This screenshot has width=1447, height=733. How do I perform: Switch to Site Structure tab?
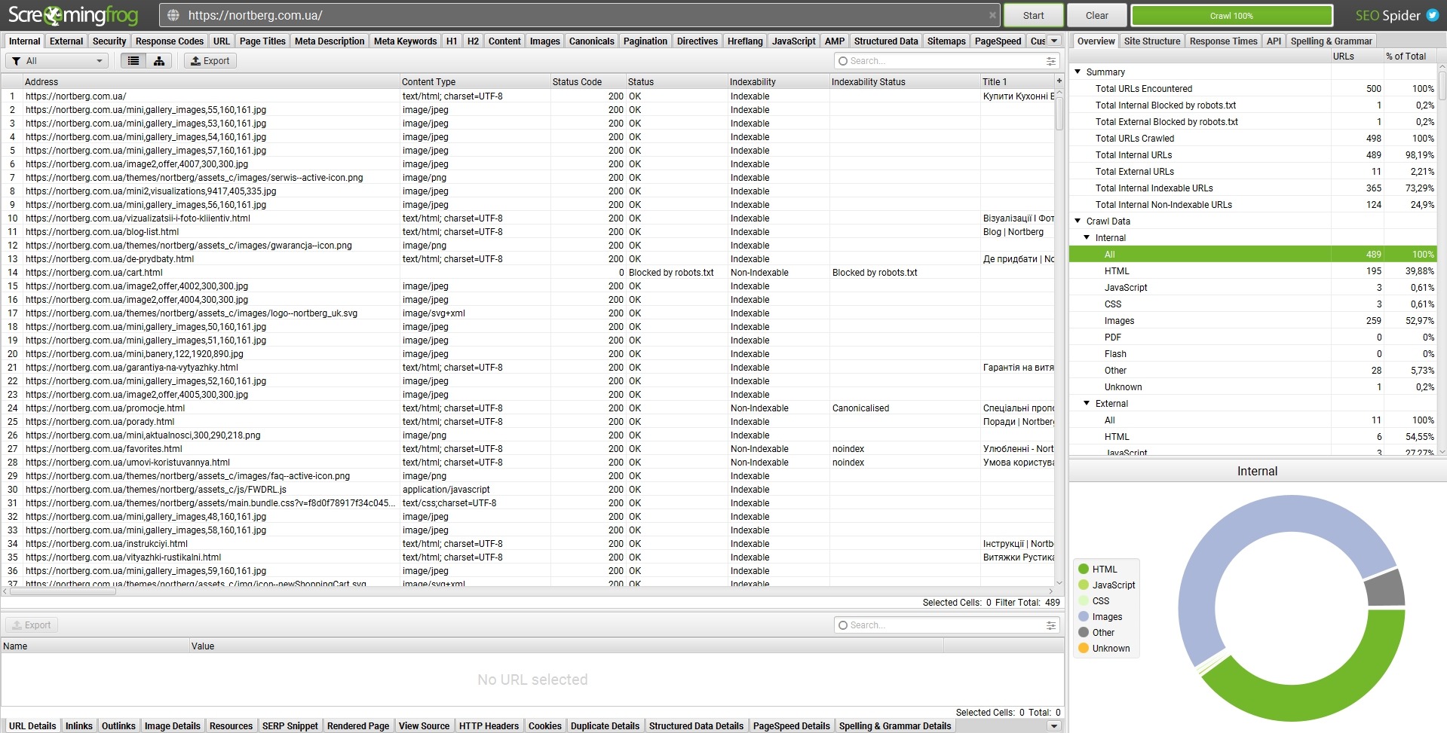pyautogui.click(x=1152, y=41)
